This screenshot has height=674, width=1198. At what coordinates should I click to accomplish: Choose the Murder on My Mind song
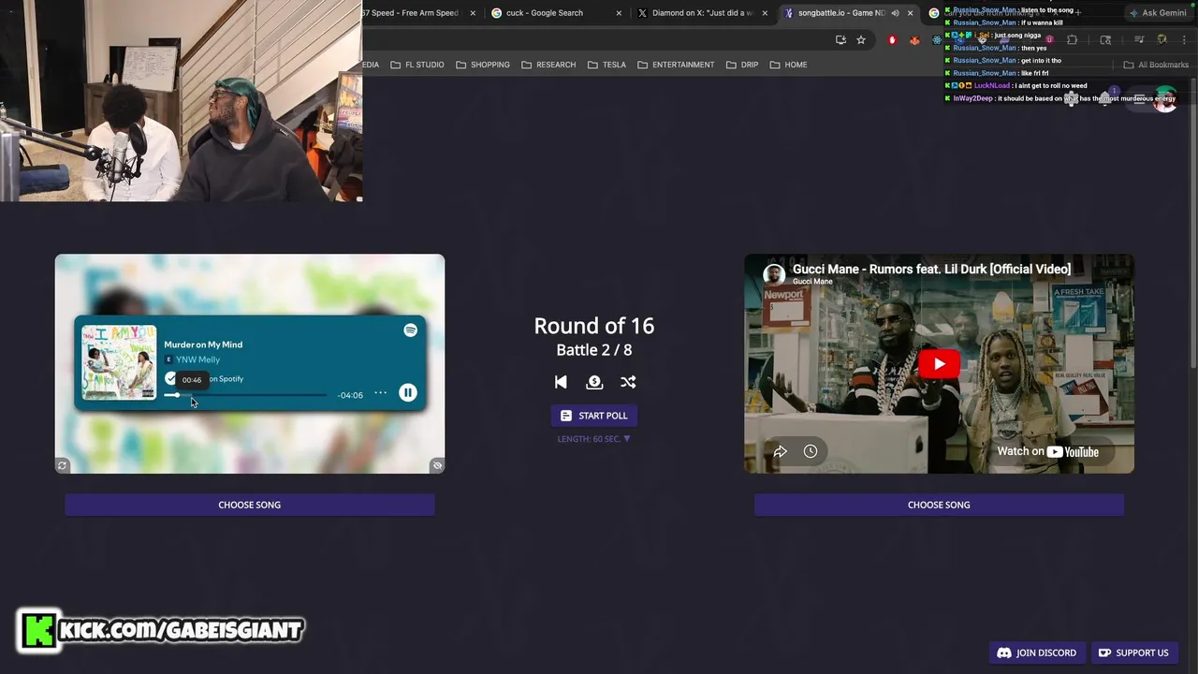(250, 505)
